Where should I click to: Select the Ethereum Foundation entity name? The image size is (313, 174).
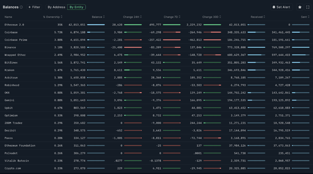click(x=20, y=145)
